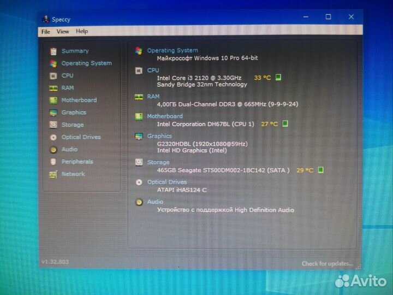Click the Operating System Windows flag sidebar icon

tap(53, 63)
